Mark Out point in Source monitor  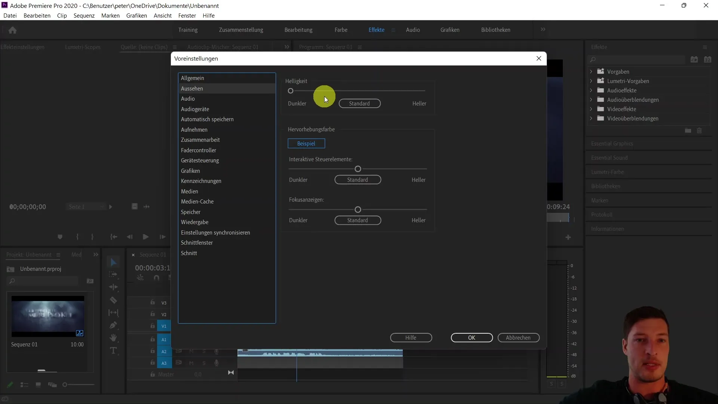click(92, 237)
